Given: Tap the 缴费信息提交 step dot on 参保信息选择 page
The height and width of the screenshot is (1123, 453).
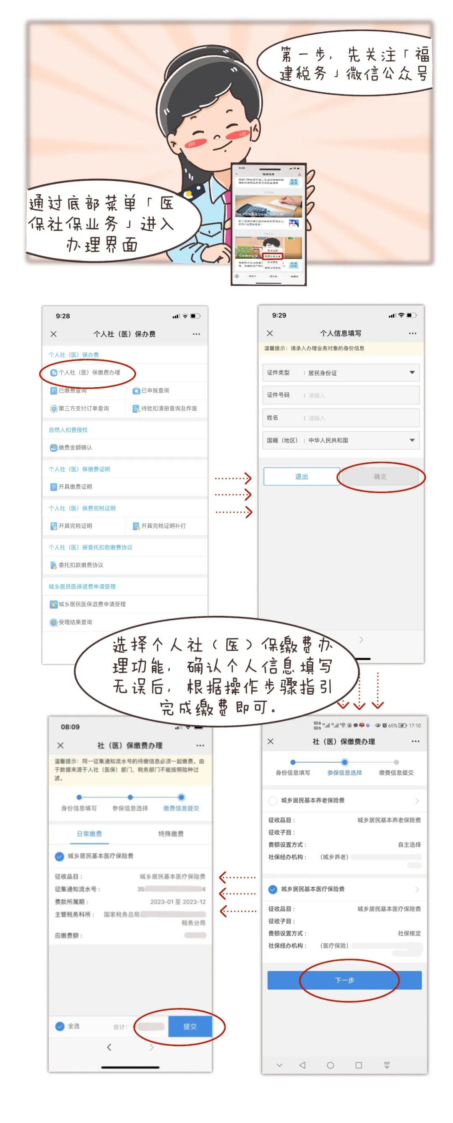Looking at the screenshot, I should (396, 762).
